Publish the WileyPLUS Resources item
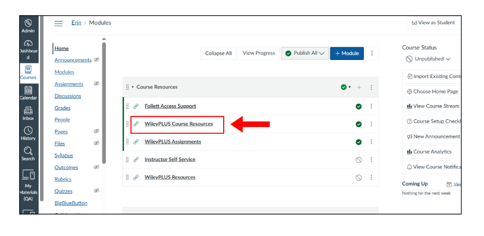This screenshot has height=236, width=484. [x=359, y=178]
